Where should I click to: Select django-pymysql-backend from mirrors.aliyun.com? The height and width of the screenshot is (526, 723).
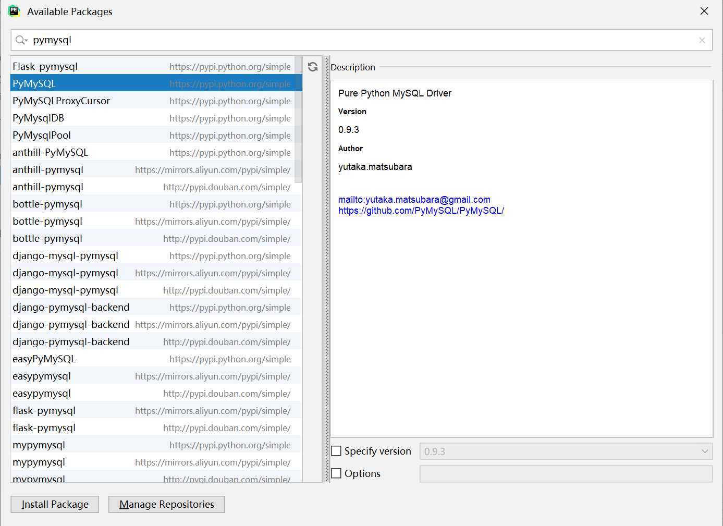coord(156,324)
